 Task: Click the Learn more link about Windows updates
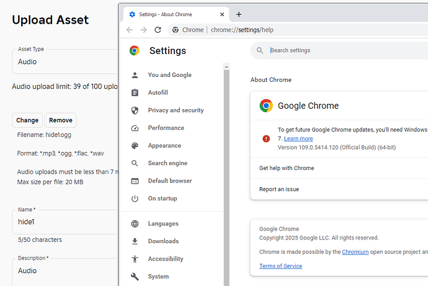(x=298, y=138)
